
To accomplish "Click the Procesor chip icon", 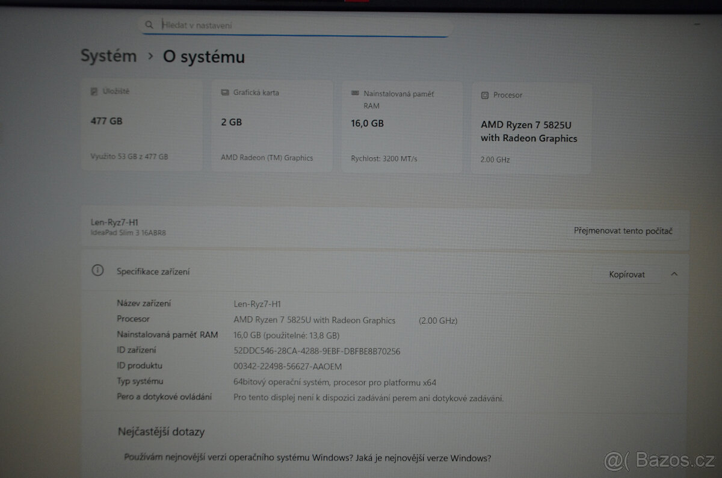I will pos(484,95).
